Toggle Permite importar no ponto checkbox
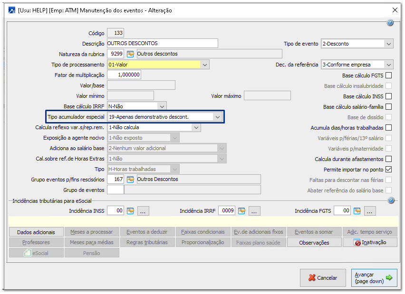Screen dimensions: 405x294 point(388,170)
